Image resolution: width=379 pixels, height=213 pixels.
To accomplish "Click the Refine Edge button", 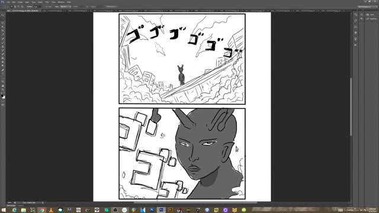I will (x=112, y=7).
